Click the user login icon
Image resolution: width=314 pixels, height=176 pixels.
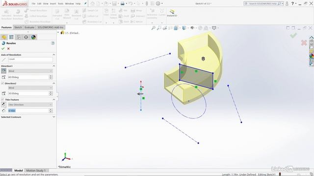click(287, 3)
